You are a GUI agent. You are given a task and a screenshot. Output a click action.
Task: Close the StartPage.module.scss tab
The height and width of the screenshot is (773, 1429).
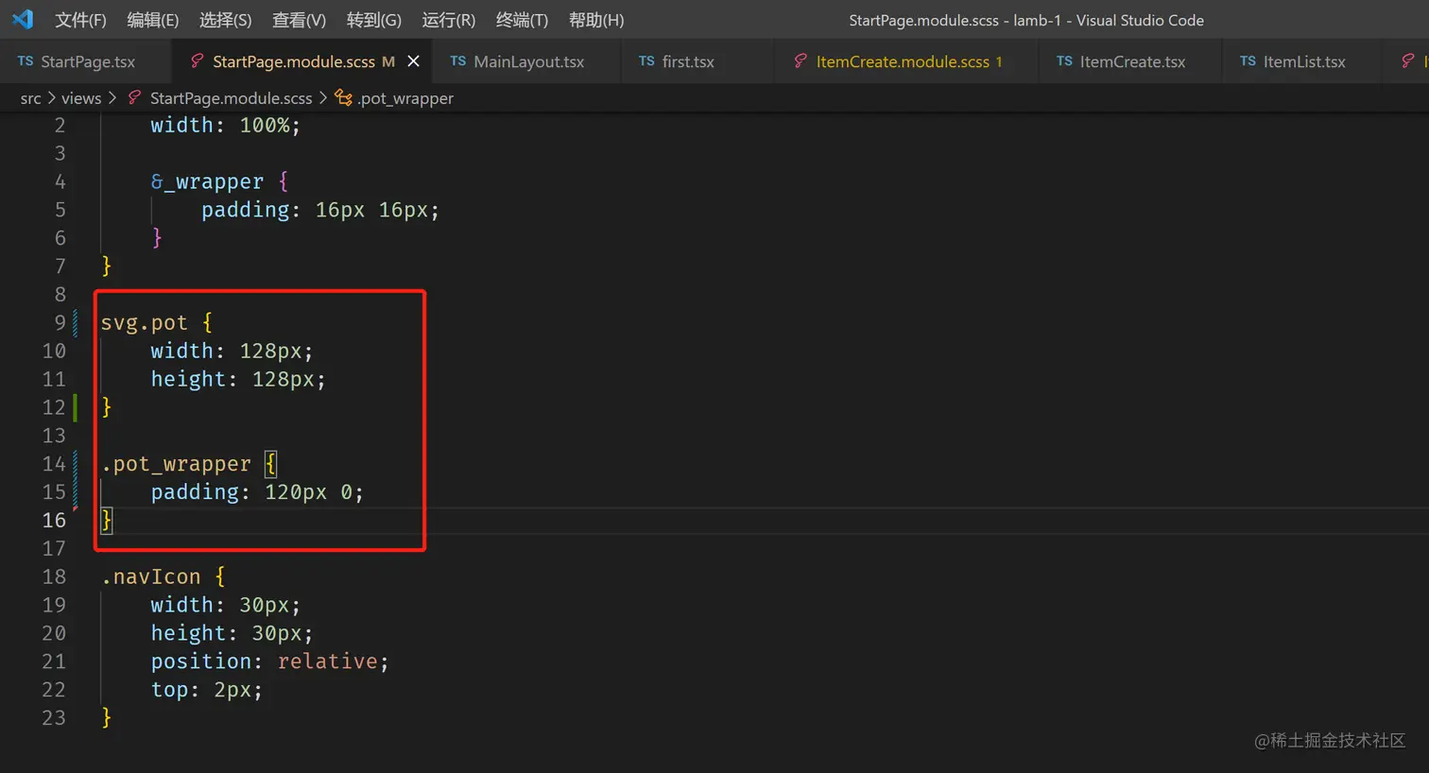[413, 61]
